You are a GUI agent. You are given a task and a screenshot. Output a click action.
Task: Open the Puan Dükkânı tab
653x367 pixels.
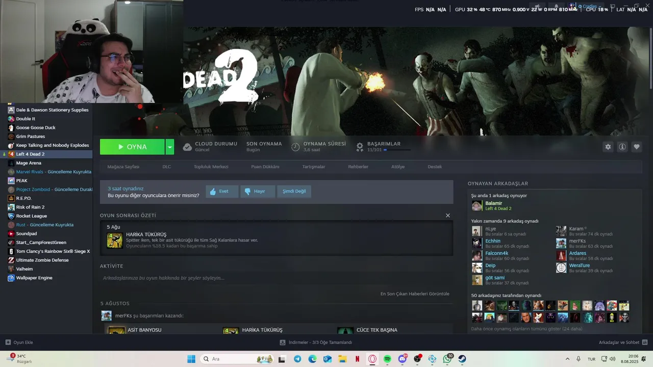(265, 167)
